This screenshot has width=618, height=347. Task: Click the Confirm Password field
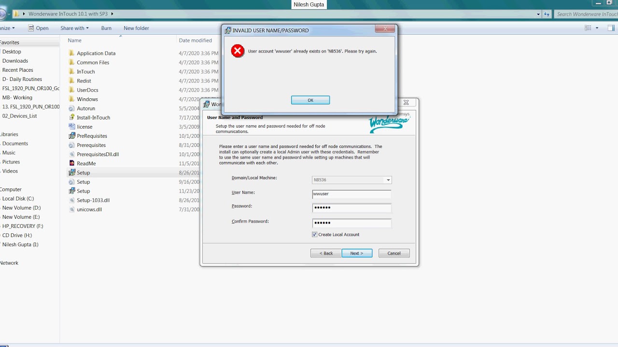[351, 223]
